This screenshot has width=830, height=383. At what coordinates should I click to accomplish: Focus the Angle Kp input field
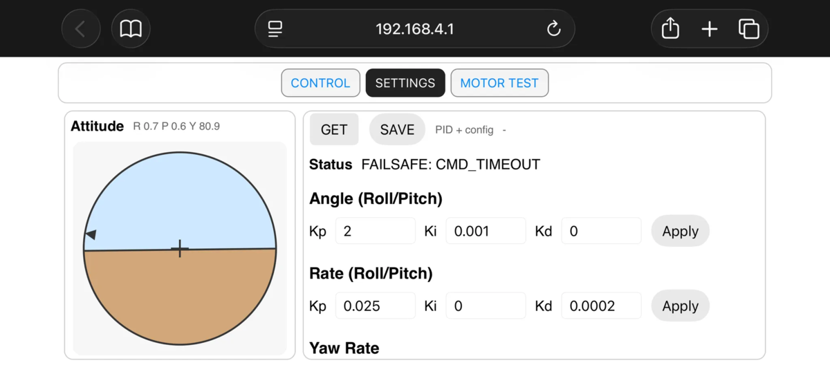pyautogui.click(x=376, y=231)
